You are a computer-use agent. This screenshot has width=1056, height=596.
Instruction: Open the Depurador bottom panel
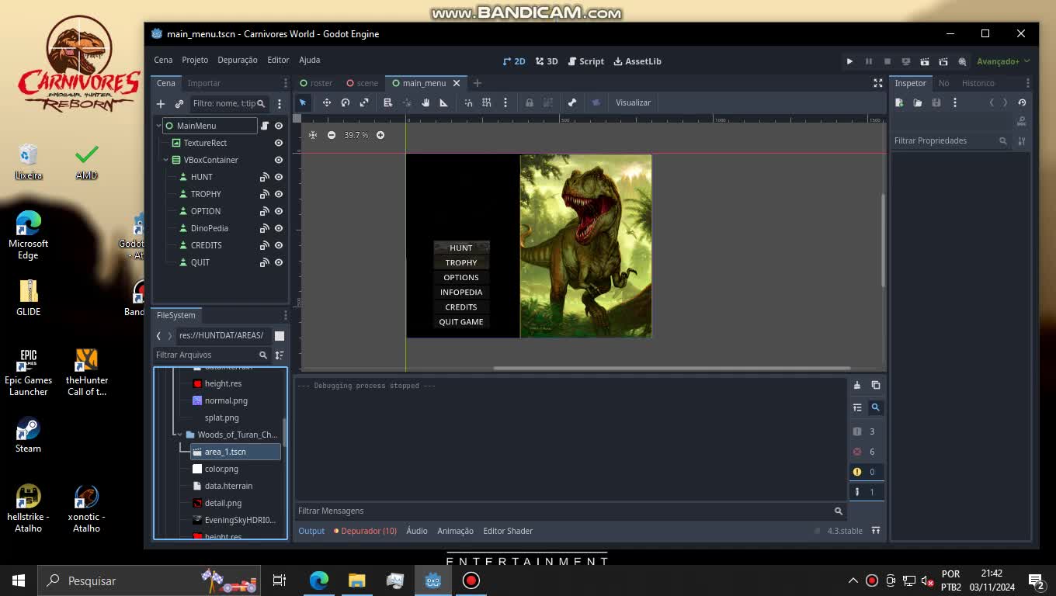point(365,531)
